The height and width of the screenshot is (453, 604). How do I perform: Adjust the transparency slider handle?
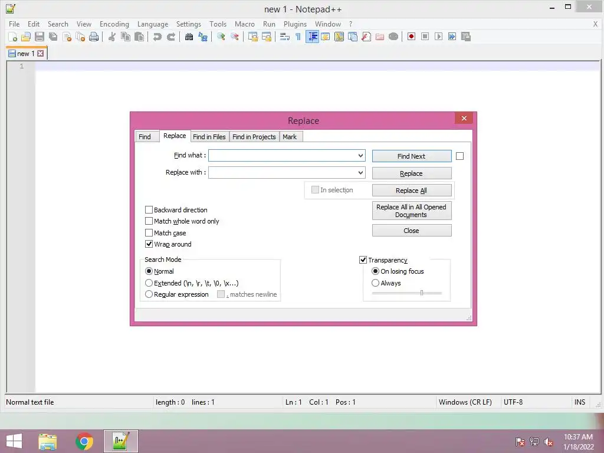coord(422,293)
